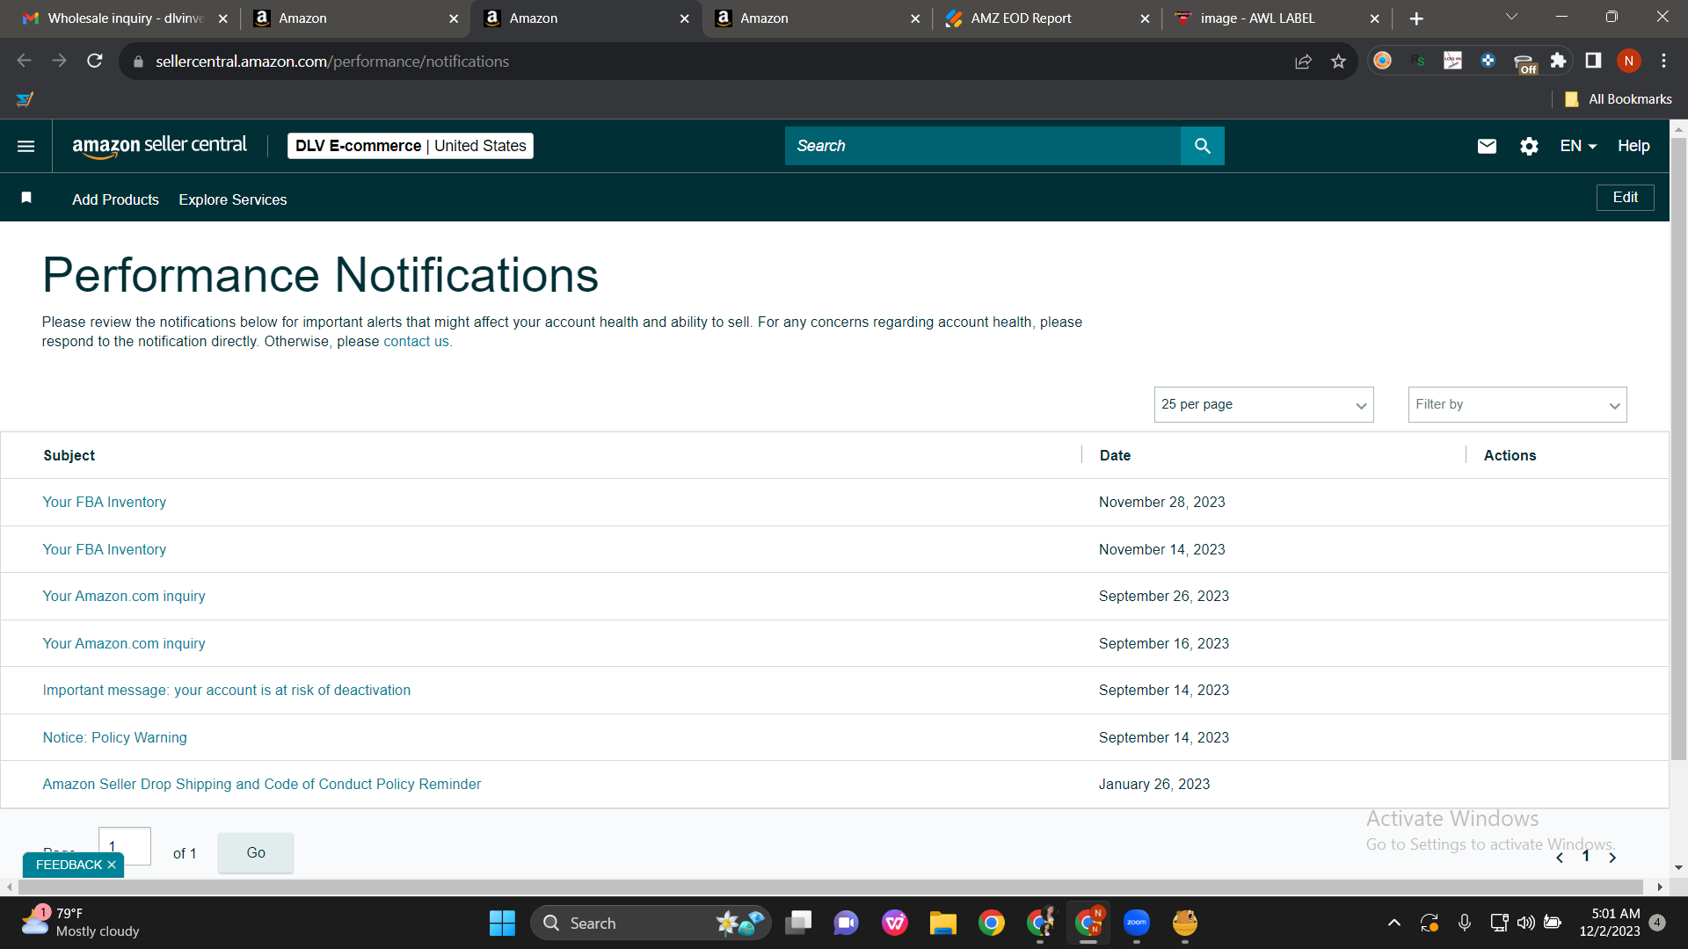Open Chrome tab search dropdown arrow

1511,17
